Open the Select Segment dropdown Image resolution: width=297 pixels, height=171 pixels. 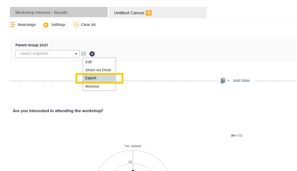[x=48, y=54]
